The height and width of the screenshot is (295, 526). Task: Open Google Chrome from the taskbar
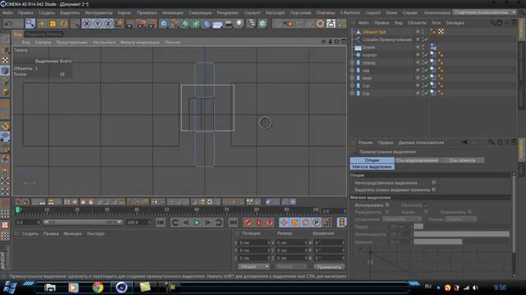pyautogui.click(x=98, y=288)
